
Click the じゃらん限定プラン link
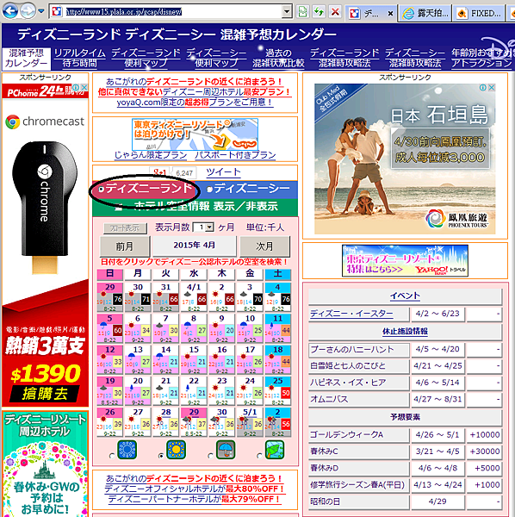click(151, 155)
